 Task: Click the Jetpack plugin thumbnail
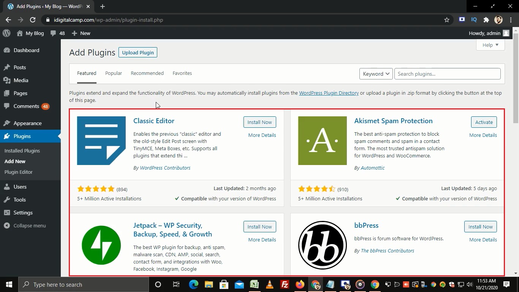click(x=101, y=245)
